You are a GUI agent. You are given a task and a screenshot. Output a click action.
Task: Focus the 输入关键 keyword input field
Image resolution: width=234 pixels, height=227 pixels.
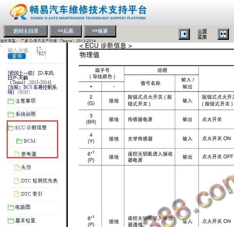(18, 50)
